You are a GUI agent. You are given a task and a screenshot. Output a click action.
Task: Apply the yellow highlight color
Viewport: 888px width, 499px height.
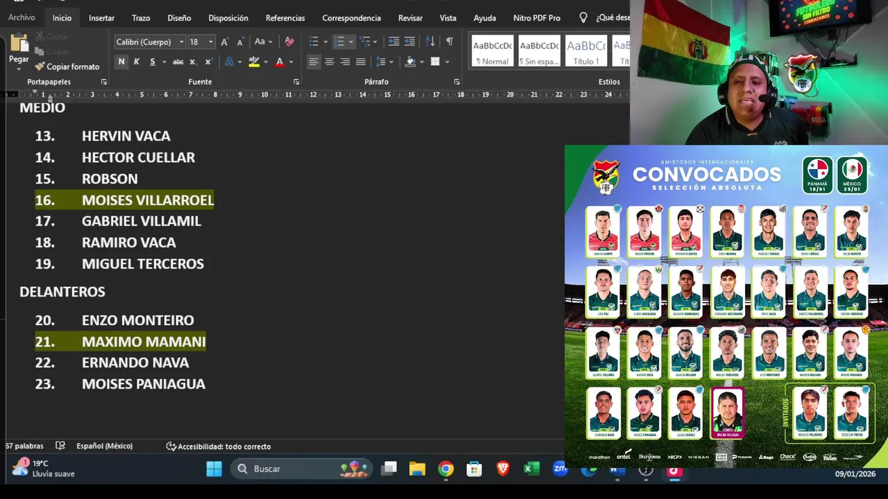[254, 62]
